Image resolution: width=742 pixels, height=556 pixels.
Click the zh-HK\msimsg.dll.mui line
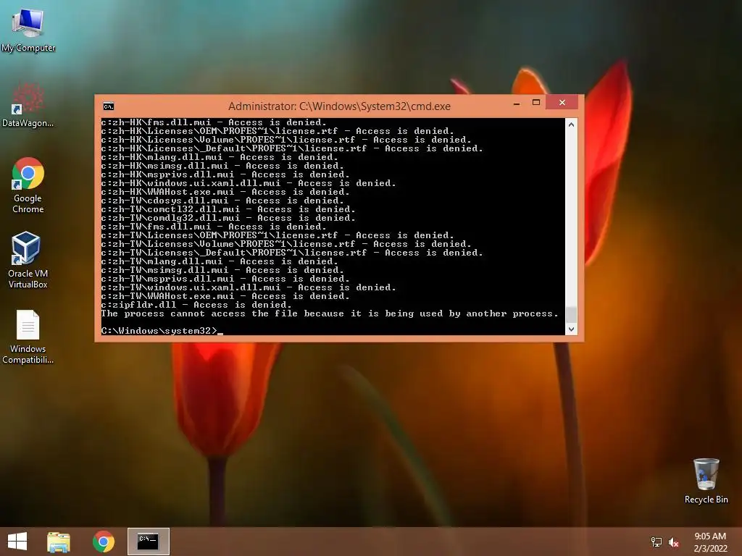[222, 166]
